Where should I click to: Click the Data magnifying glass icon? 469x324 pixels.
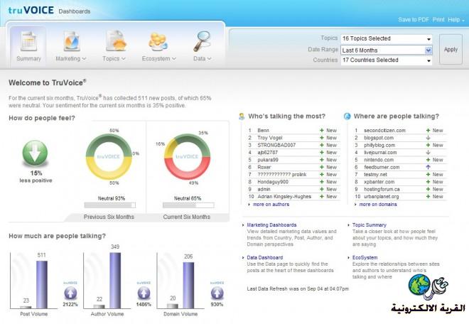click(x=202, y=41)
